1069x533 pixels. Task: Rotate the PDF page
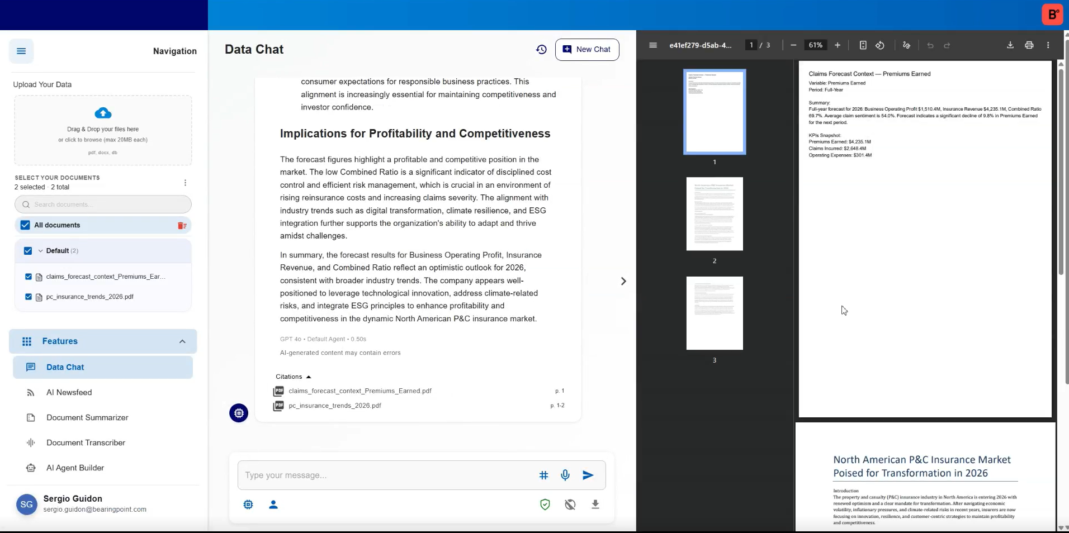pyautogui.click(x=879, y=45)
